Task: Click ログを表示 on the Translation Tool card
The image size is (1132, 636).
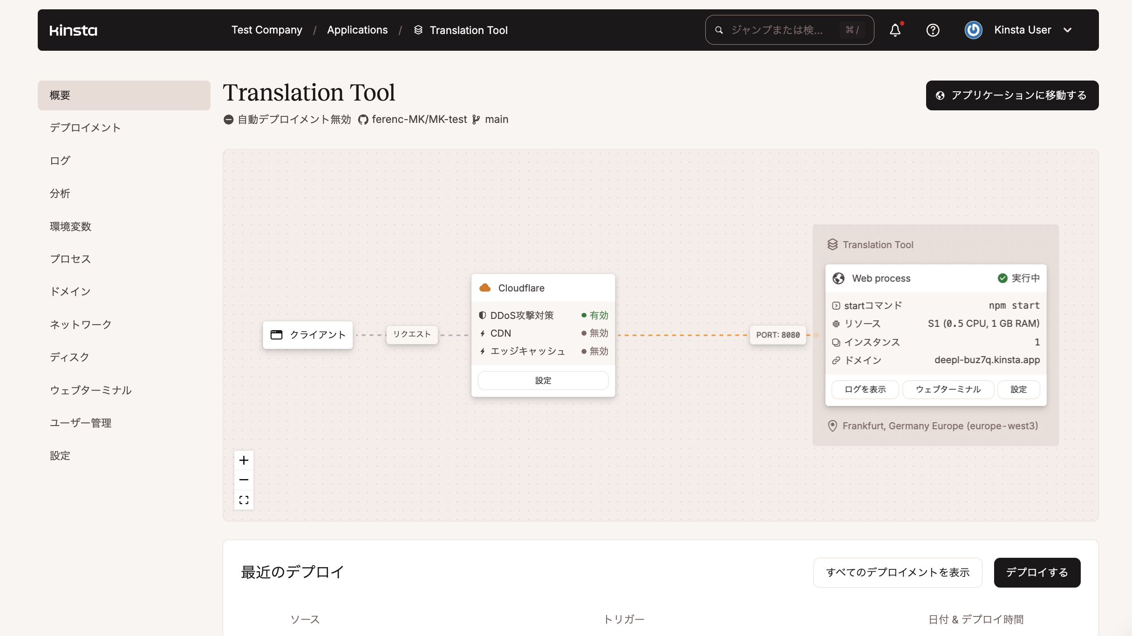Action: (864, 389)
